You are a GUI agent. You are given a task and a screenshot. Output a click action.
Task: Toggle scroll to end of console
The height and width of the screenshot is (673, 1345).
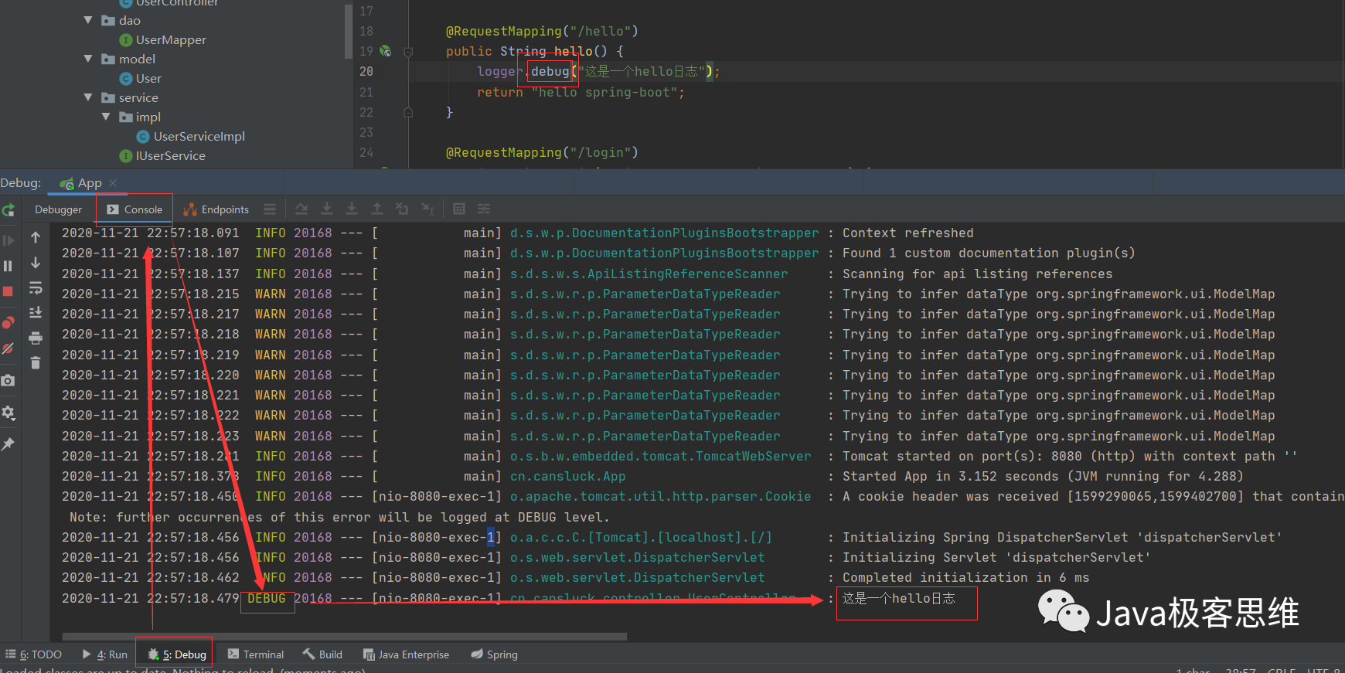tap(36, 312)
